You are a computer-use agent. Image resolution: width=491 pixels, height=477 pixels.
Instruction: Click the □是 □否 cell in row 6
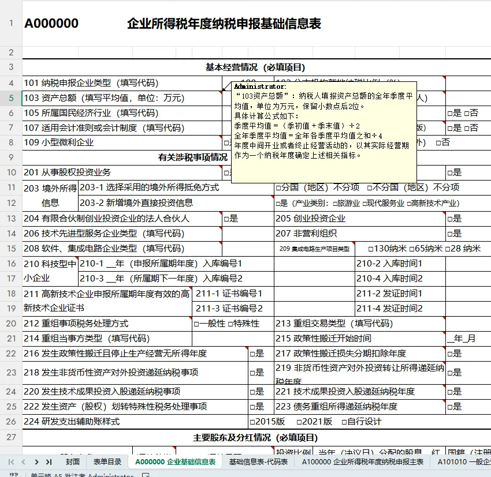pyautogui.click(x=468, y=113)
